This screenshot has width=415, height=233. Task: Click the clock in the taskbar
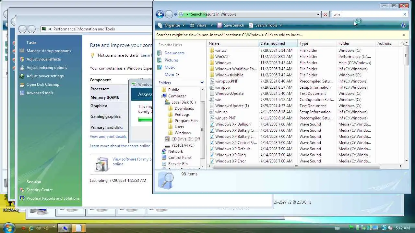(x=403, y=228)
